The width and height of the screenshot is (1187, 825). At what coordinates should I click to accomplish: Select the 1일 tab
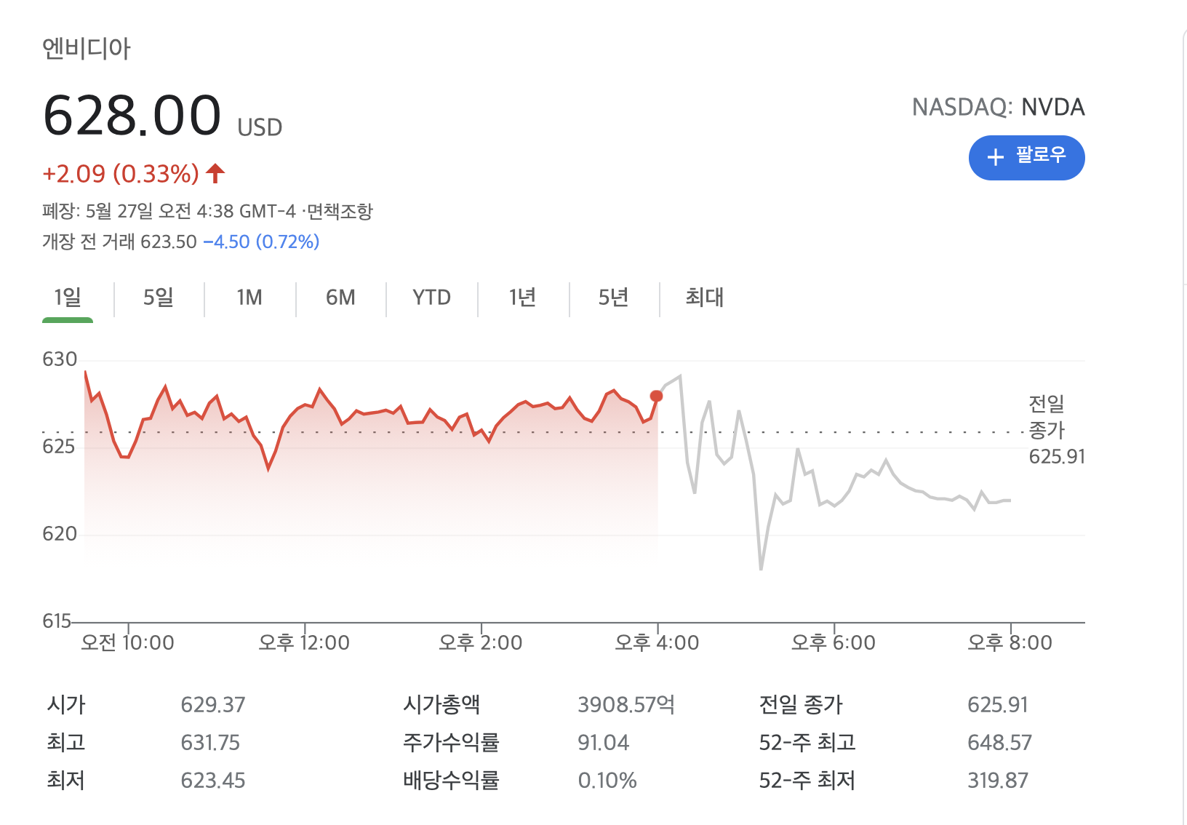pos(68,298)
